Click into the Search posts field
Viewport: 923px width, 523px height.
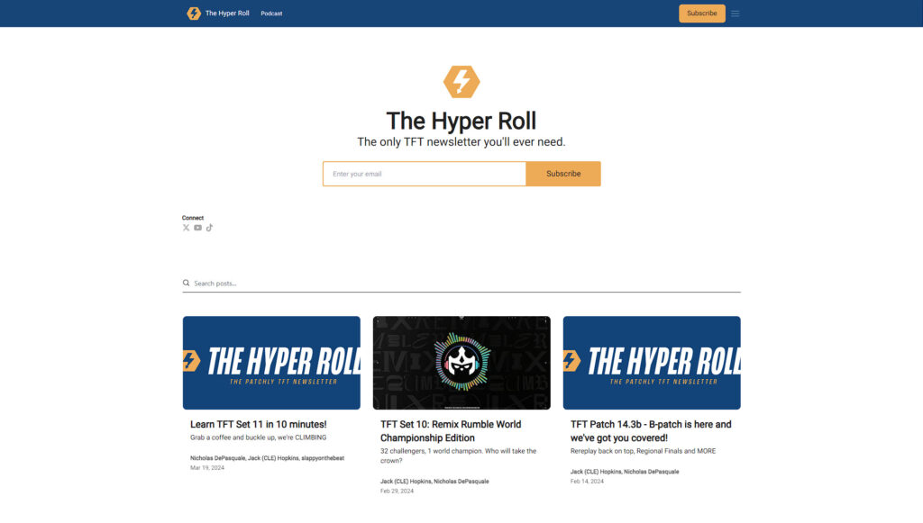click(464, 284)
